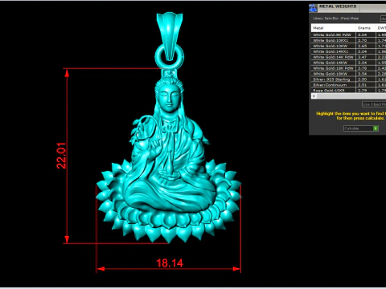Image resolution: width=386 pixels, height=289 pixels.
Task: Select the White Gold:14KW row
Action: pyautogui.click(x=348, y=63)
